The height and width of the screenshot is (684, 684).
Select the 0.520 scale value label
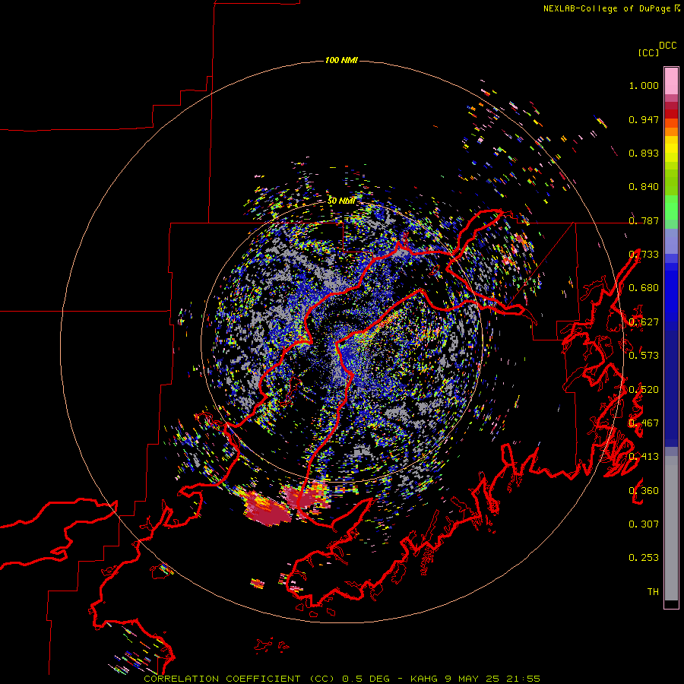[644, 390]
